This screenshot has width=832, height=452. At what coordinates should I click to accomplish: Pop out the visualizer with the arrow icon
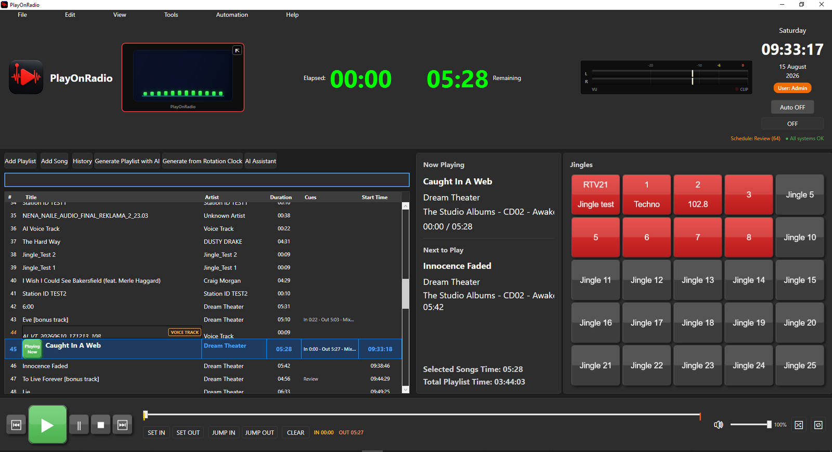tap(237, 50)
